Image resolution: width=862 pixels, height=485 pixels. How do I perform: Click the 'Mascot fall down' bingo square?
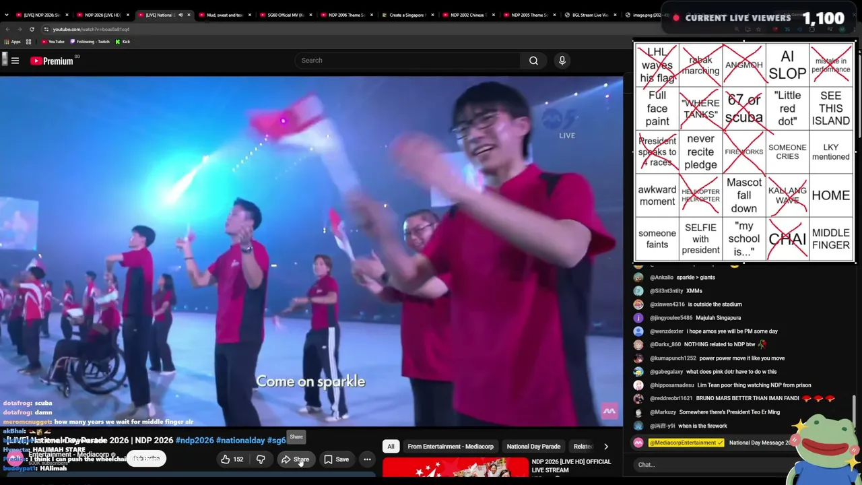tap(744, 195)
